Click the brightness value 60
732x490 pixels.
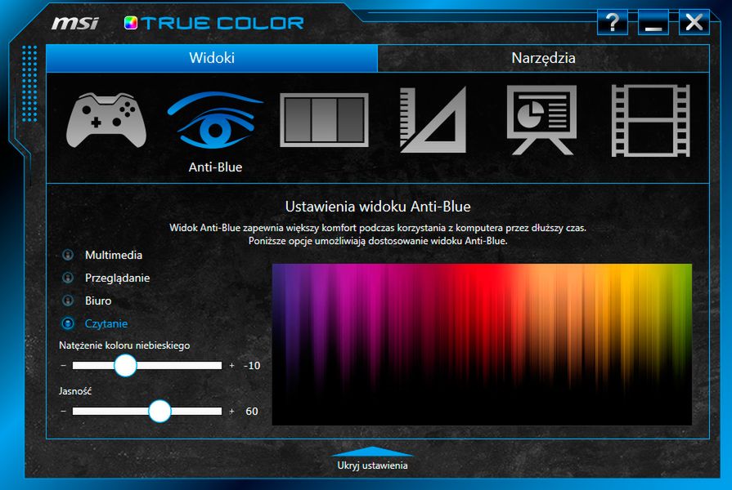pyautogui.click(x=252, y=412)
